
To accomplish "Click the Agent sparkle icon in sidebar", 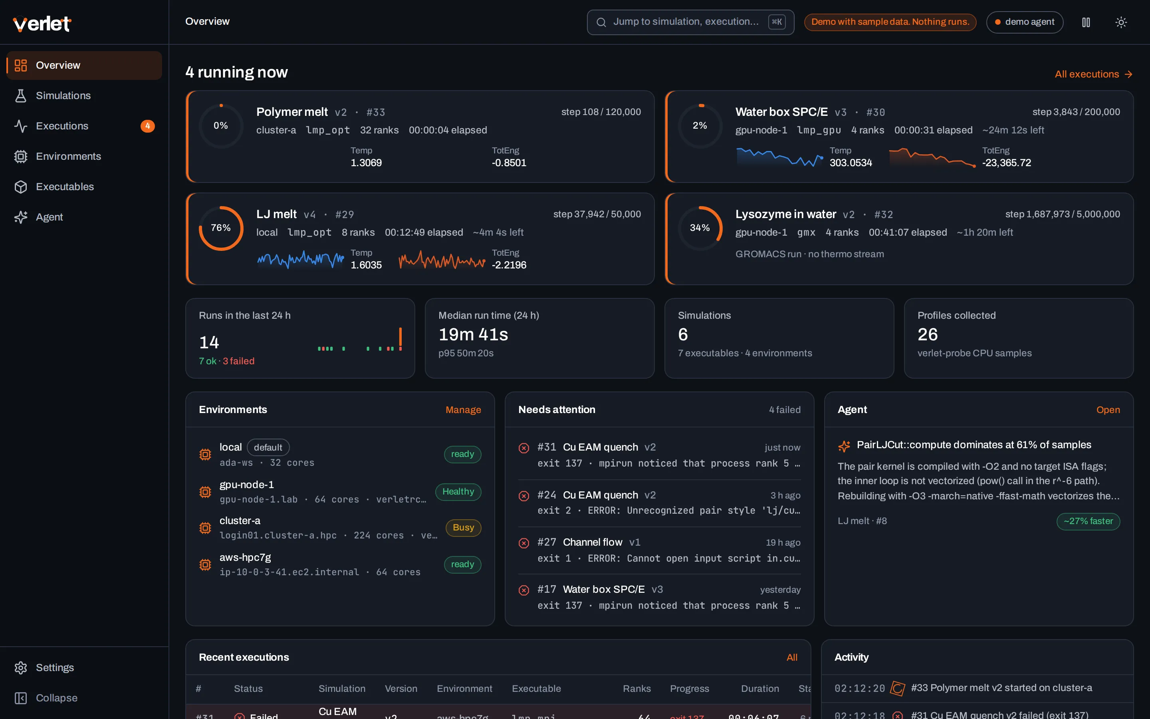I will coord(20,217).
